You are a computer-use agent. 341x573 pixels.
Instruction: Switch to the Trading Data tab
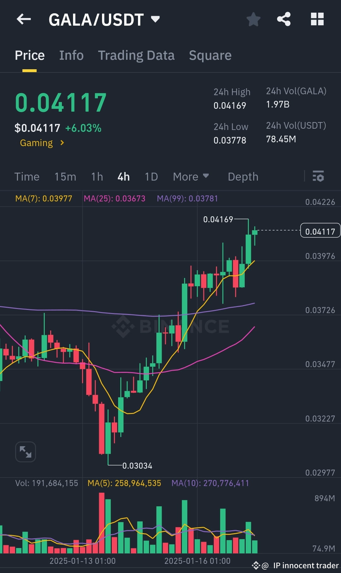[136, 55]
